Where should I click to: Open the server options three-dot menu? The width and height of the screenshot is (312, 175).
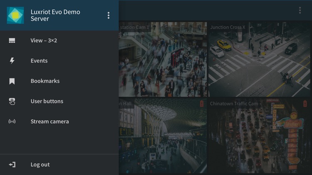[109, 15]
